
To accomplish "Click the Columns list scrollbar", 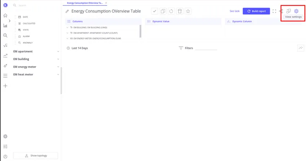I will [140, 31].
